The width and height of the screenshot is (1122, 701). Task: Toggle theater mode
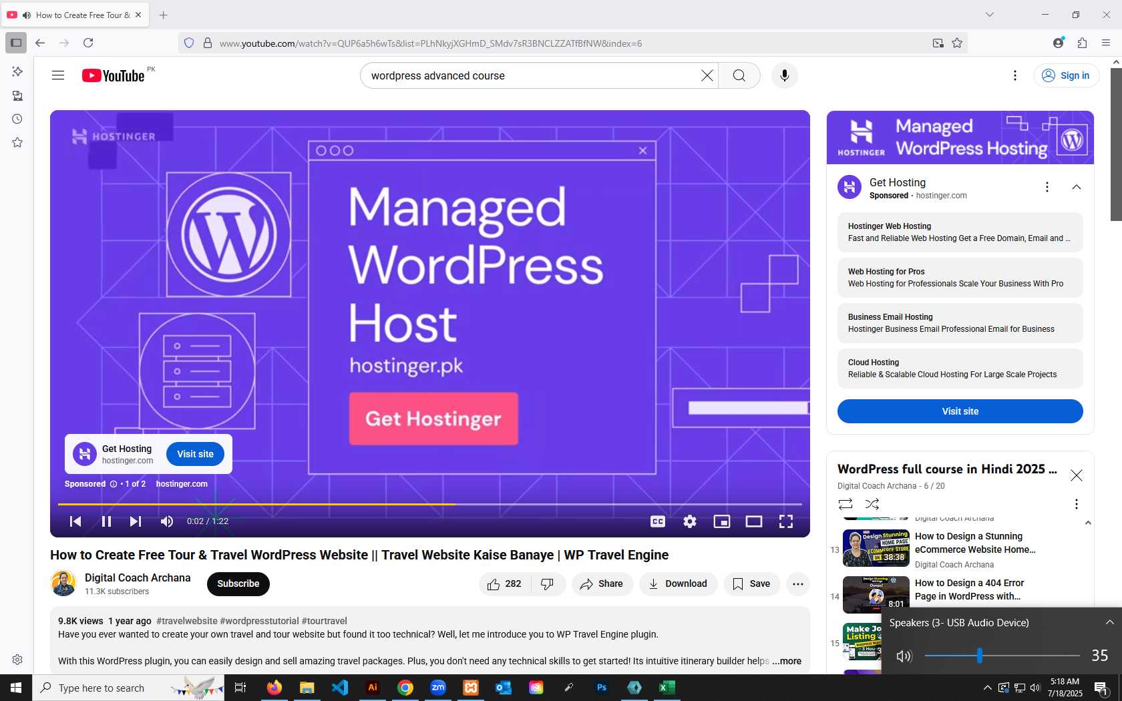pos(754,521)
